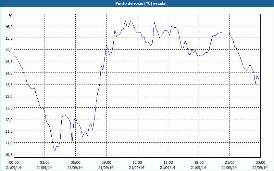Click the 15,0 y-axis value

click(x=9, y=50)
